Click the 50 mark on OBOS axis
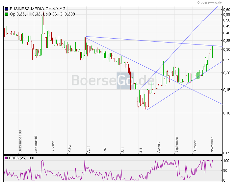 point(225,170)
